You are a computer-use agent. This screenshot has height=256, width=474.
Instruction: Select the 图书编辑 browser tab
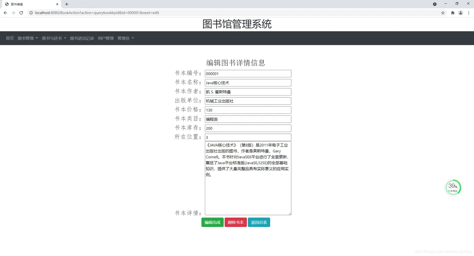pos(31,4)
